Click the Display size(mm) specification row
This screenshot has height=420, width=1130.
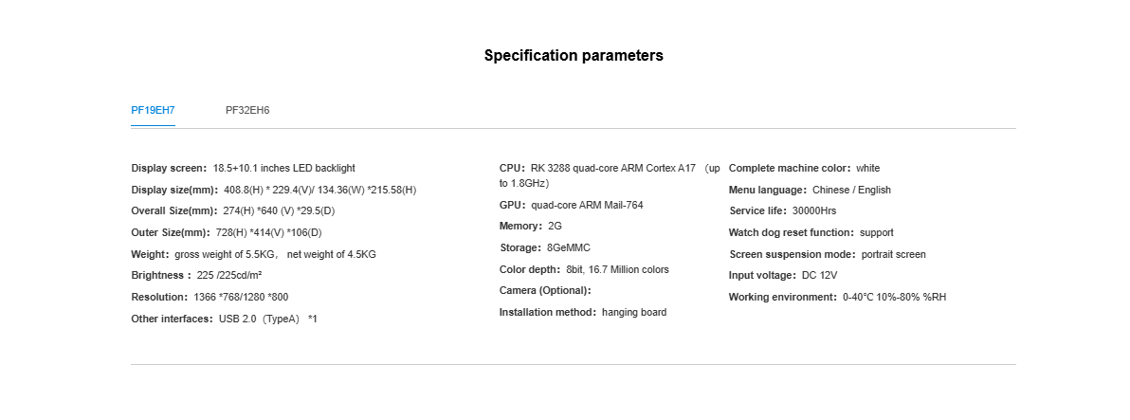(x=274, y=191)
